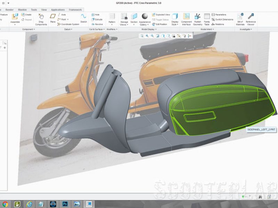Launch the Reference Viewer
278x208 pixels.
pos(251,19)
